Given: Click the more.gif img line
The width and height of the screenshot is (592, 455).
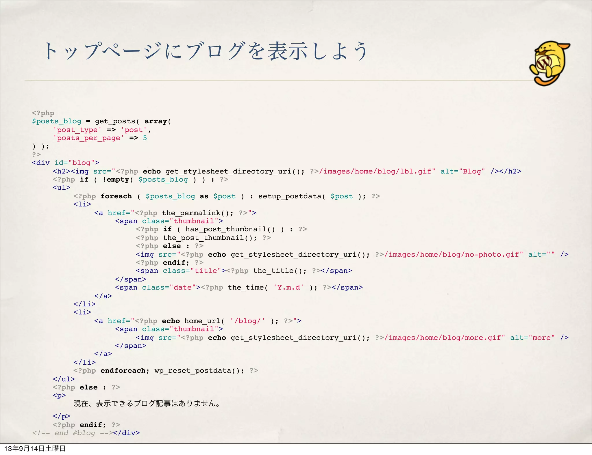Looking at the screenshot, I should point(352,338).
